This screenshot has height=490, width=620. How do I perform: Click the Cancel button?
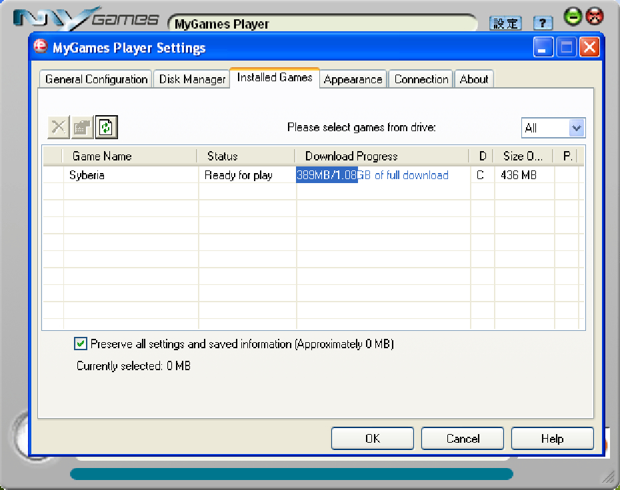[463, 438]
